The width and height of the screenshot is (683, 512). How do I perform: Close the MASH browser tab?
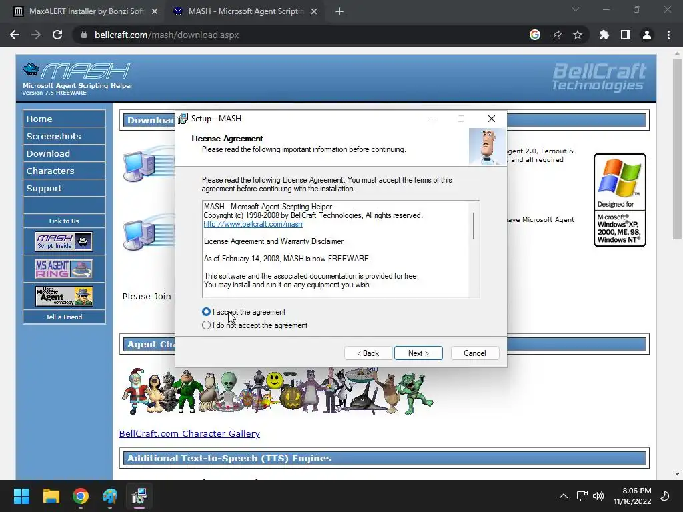coord(314,12)
